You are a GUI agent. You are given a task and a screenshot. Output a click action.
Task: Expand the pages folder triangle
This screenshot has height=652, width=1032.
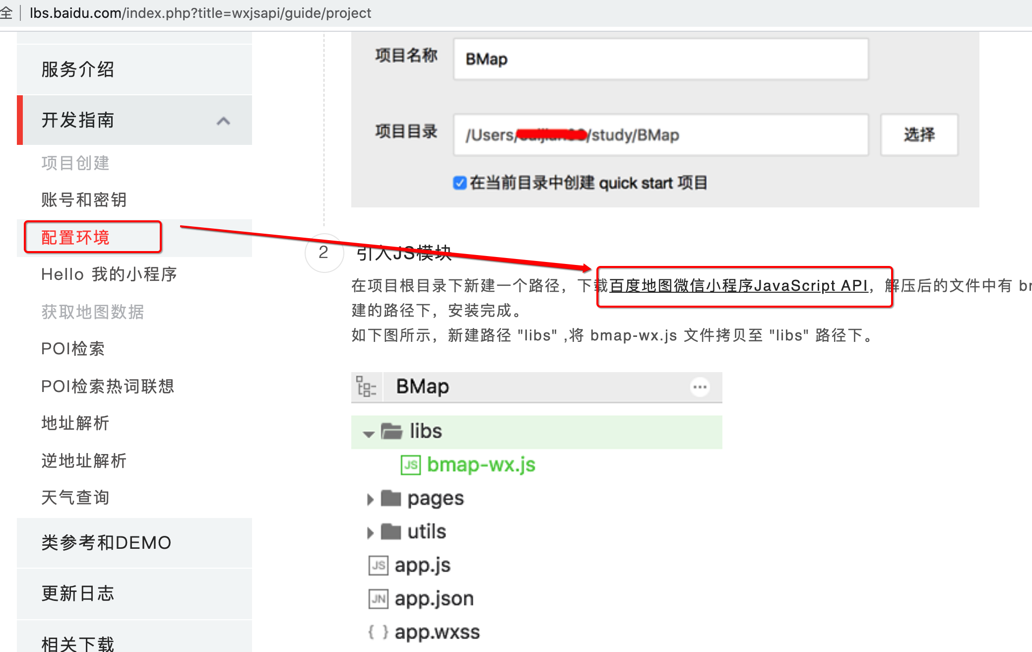coord(370,499)
